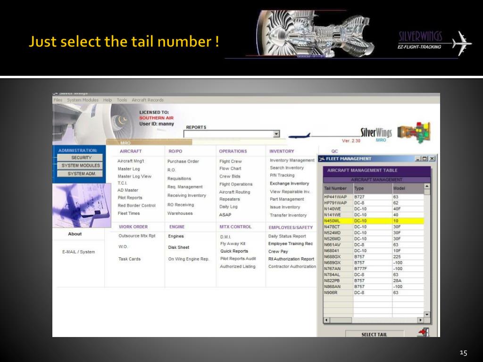Open Pilot Reports under Aircraft
Viewport: 483px width, 362px height.
coord(130,198)
